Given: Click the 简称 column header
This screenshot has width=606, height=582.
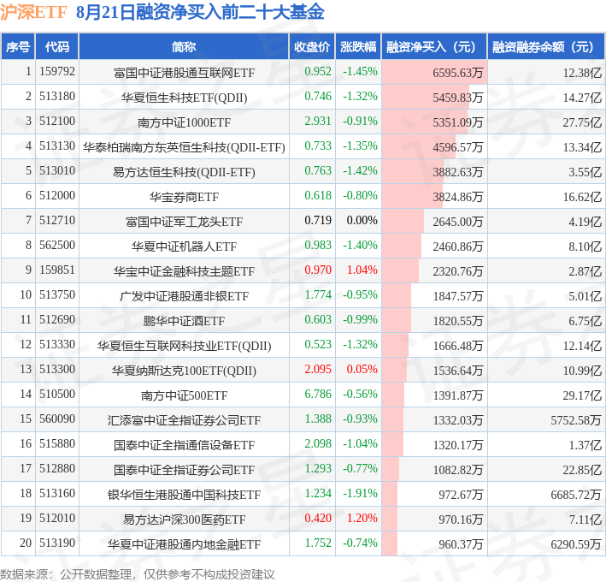Looking at the screenshot, I should 184,47.
